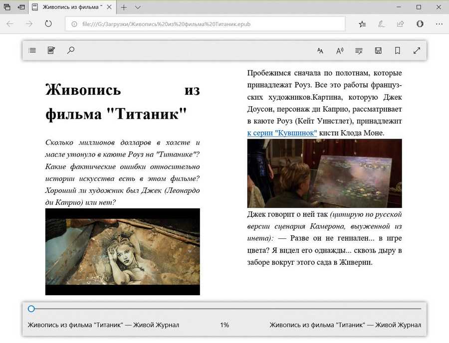Click the search magnifier icon

[70, 50]
